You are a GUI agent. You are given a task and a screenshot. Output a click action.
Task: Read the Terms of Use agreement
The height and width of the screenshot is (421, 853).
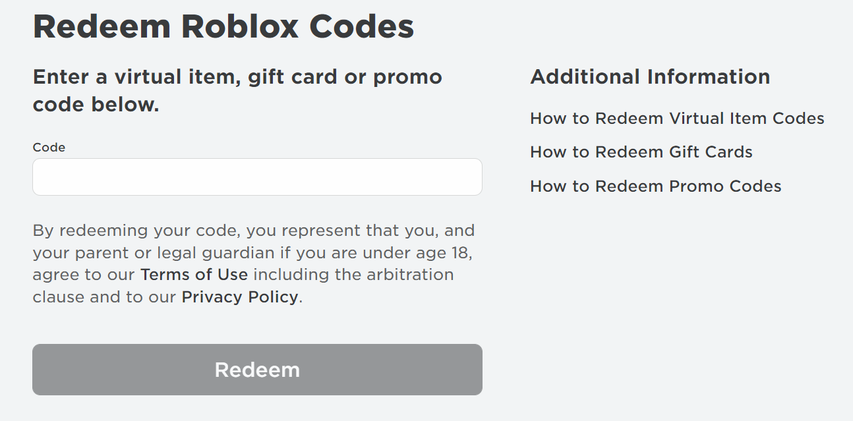(194, 274)
